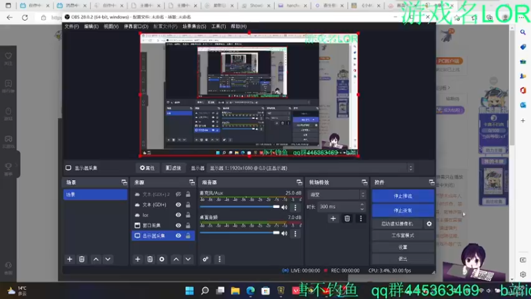Screen dimensions: 531x299
Task: Select the 场景 scene in the scenes list
Action: 95,195
